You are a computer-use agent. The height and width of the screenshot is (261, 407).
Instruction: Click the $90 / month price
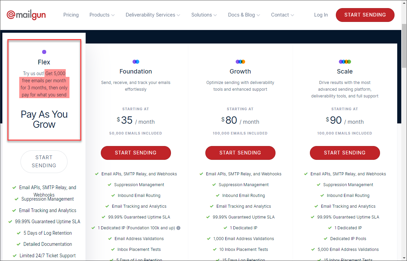tap(345, 120)
